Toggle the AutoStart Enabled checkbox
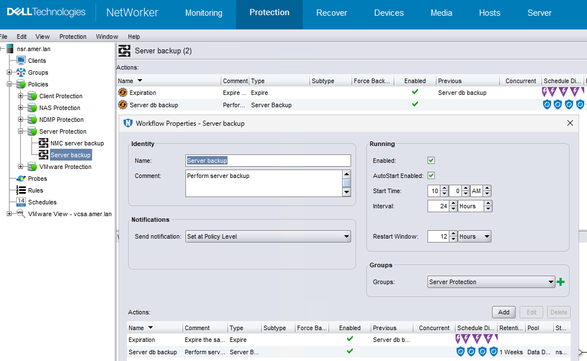This screenshot has width=587, height=361. point(431,176)
